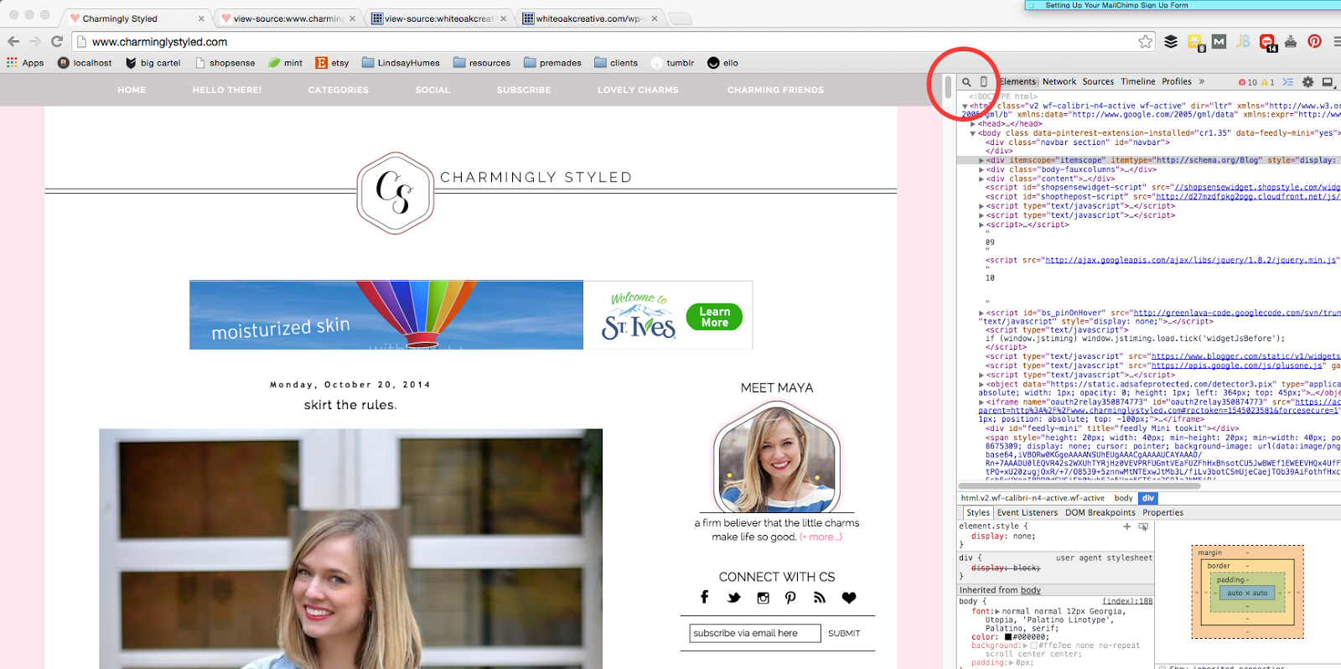The width and height of the screenshot is (1341, 669).
Task: Open DevTools settings gear
Action: click(x=1307, y=82)
